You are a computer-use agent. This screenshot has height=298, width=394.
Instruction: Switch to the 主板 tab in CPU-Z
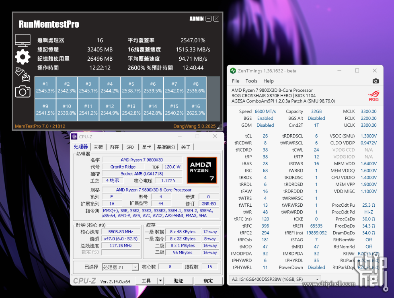point(98,147)
